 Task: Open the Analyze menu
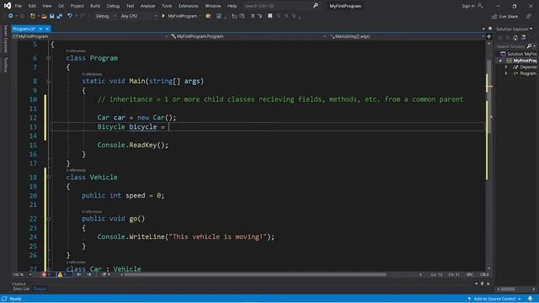(x=148, y=6)
